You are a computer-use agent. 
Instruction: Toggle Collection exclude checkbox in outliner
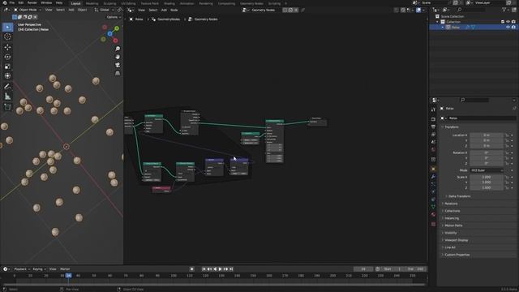pos(503,22)
